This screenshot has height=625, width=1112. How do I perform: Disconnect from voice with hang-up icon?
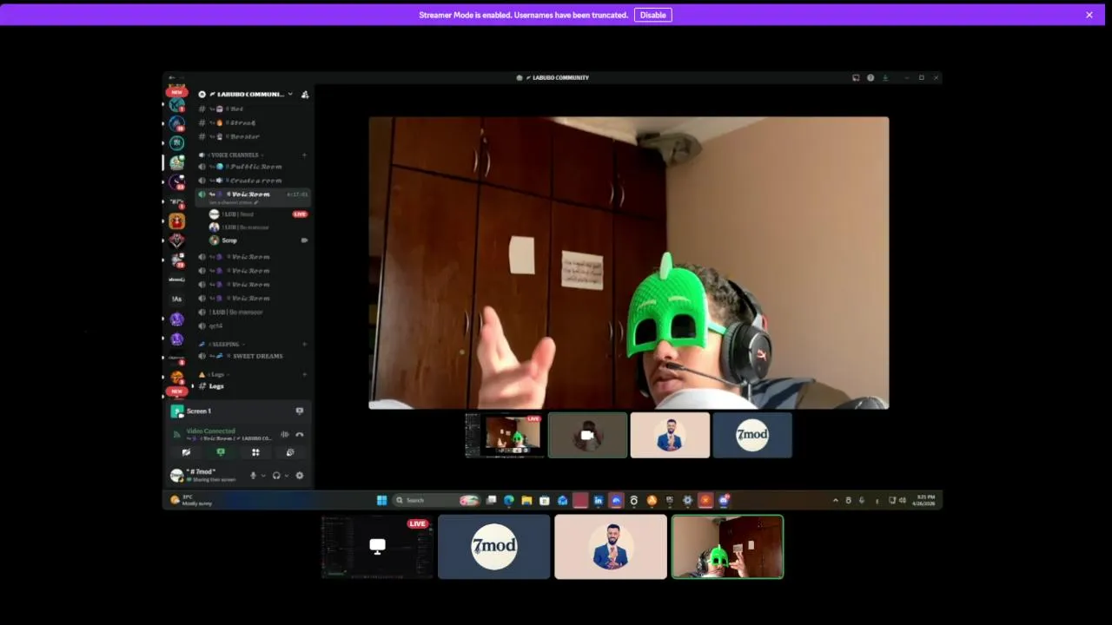click(x=300, y=434)
